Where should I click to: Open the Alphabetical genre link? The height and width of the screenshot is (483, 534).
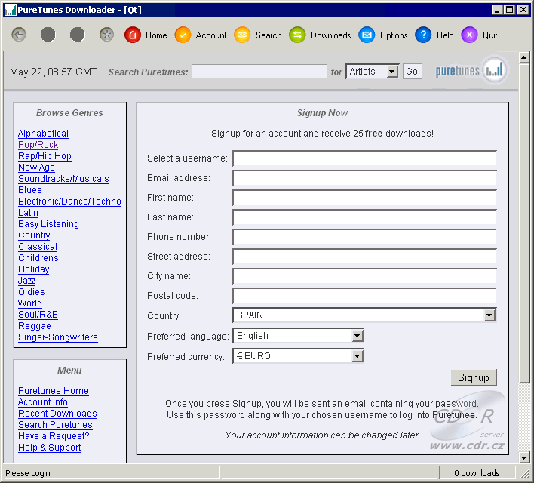tap(43, 134)
